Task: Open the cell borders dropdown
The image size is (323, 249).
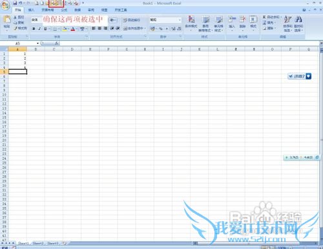Action: click(59, 28)
